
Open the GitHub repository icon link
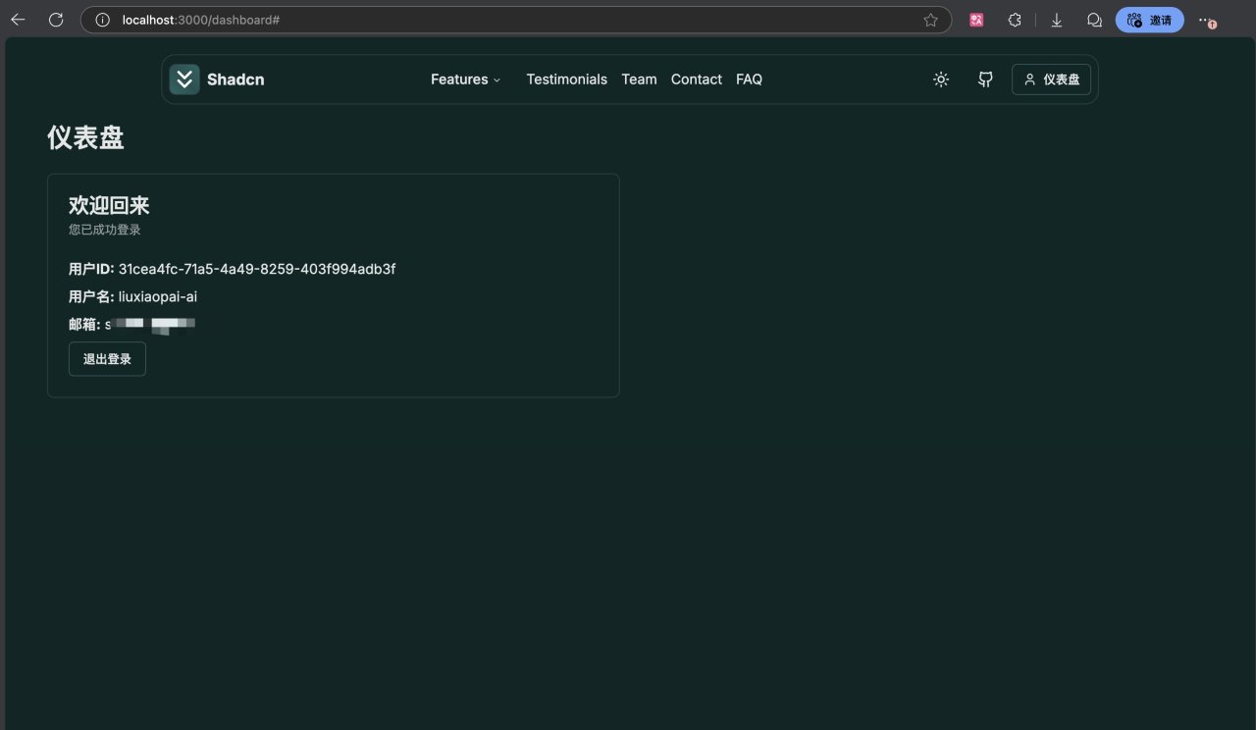(985, 79)
